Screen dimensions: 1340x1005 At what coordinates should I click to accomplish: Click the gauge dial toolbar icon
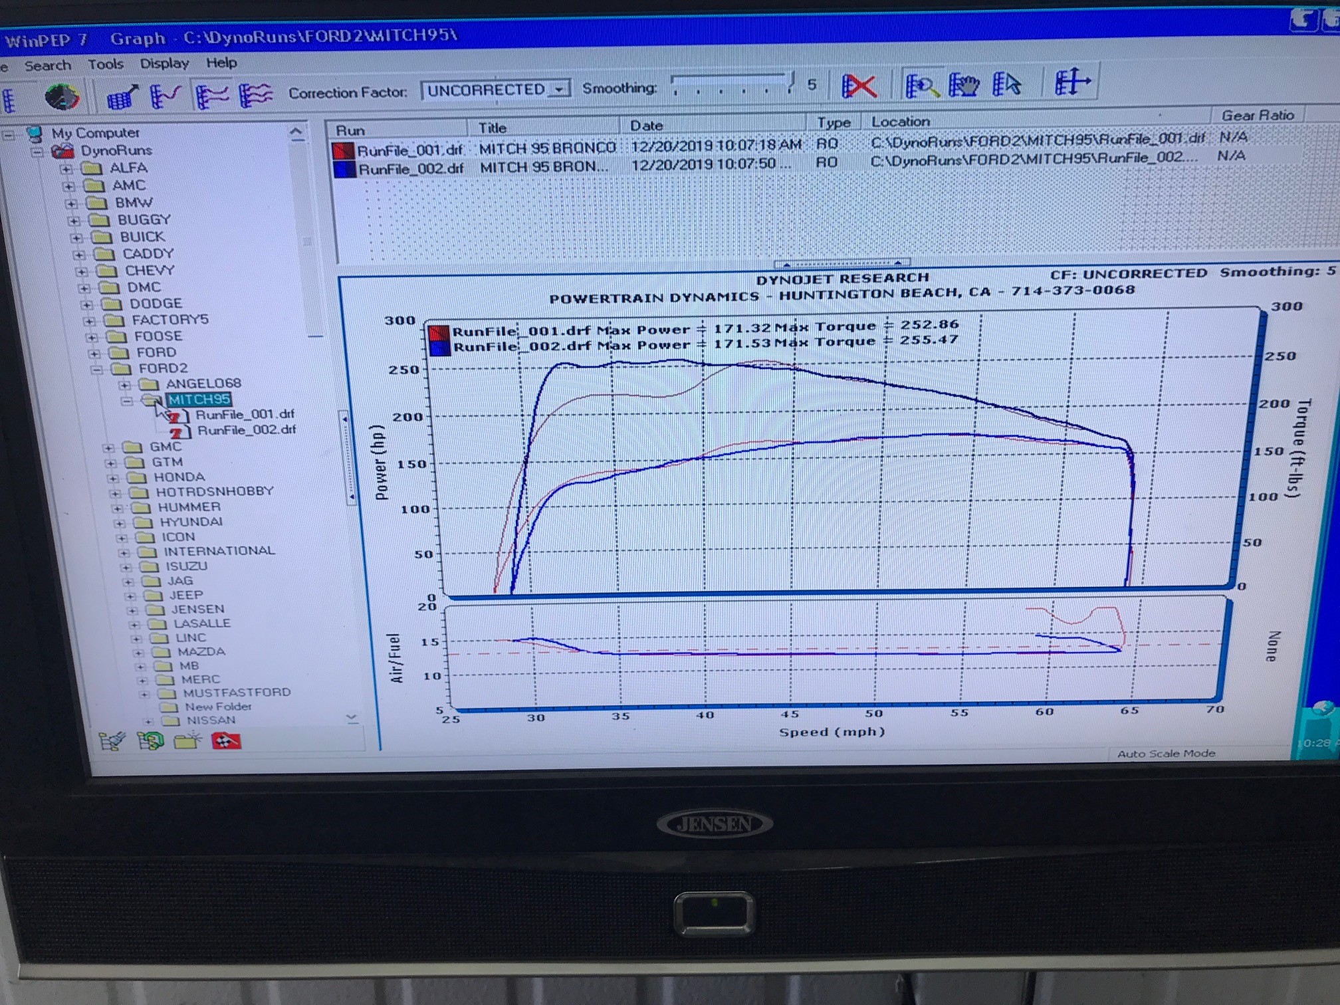[62, 97]
